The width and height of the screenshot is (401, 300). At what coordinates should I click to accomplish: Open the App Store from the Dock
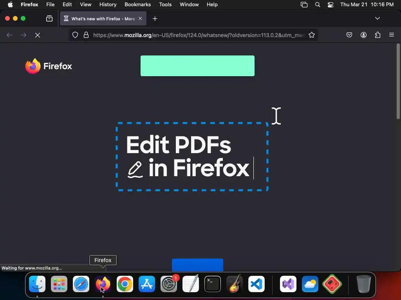147,284
